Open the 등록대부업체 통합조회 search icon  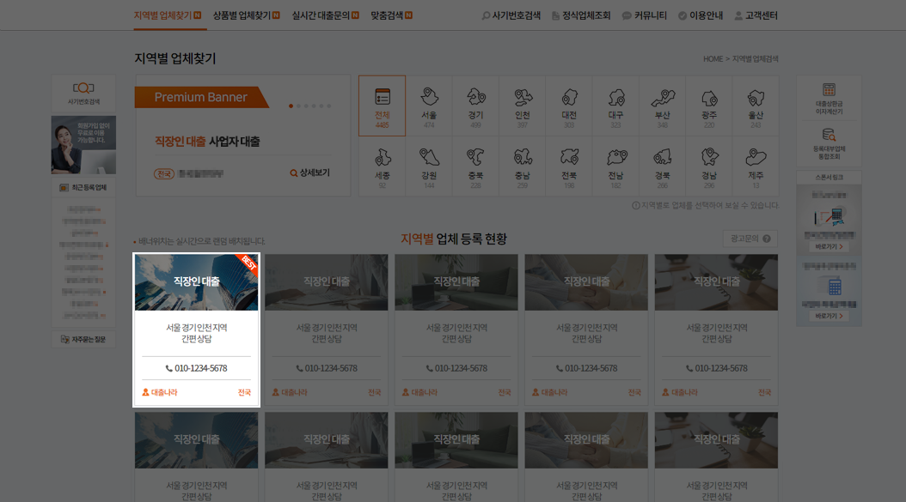[829, 139]
